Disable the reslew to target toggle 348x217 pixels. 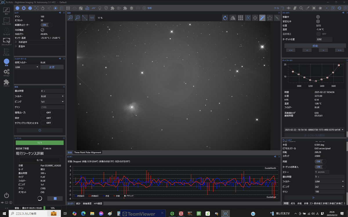[x=320, y=167]
